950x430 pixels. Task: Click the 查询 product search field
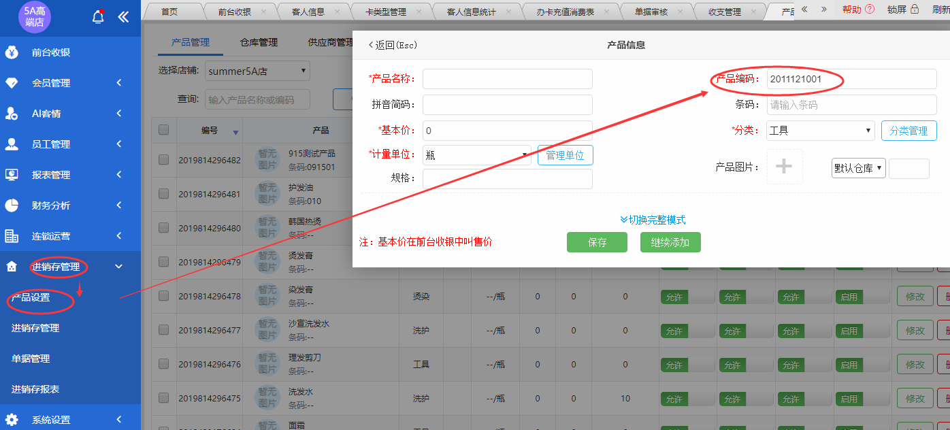(257, 99)
